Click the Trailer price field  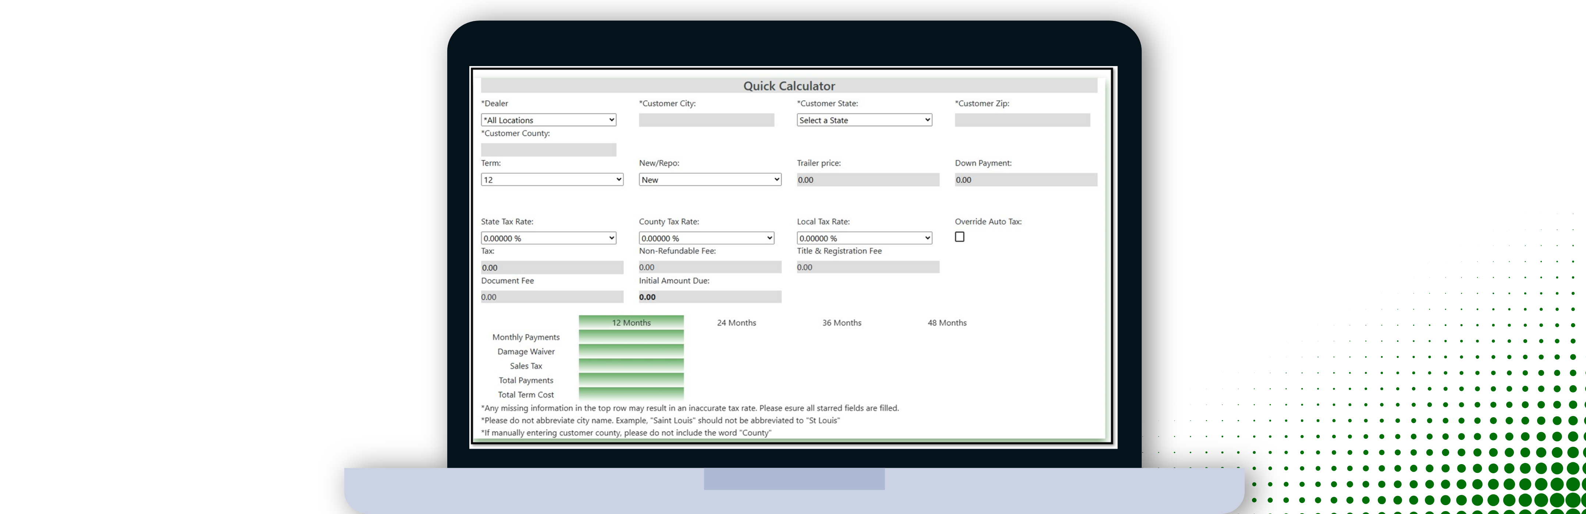click(x=868, y=180)
